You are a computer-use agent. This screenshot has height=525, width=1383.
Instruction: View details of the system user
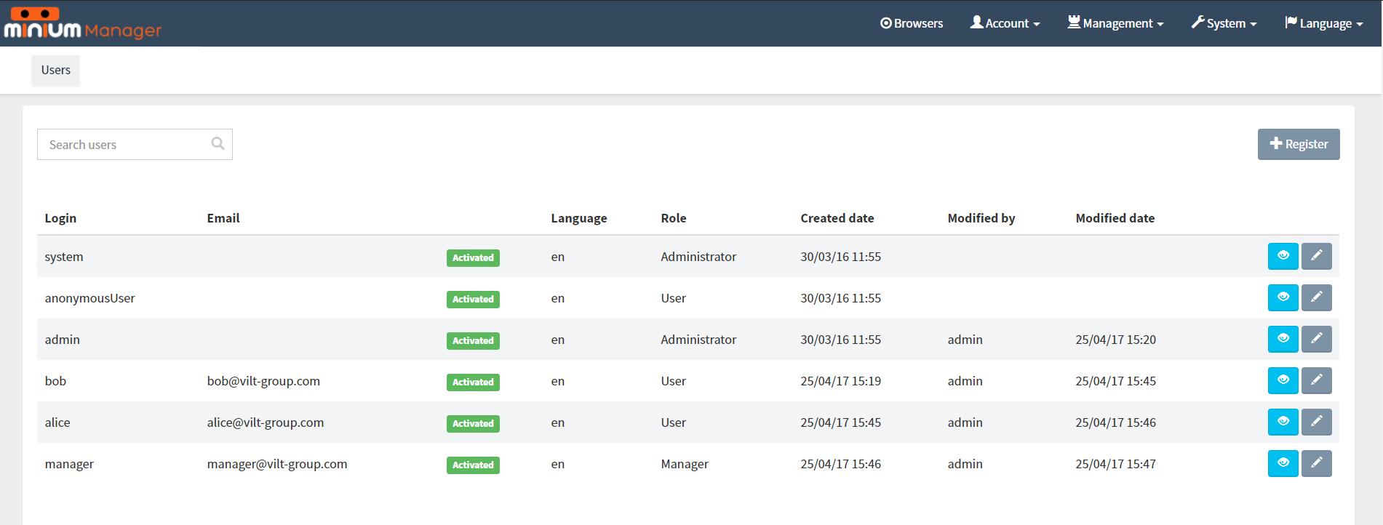click(x=1283, y=256)
